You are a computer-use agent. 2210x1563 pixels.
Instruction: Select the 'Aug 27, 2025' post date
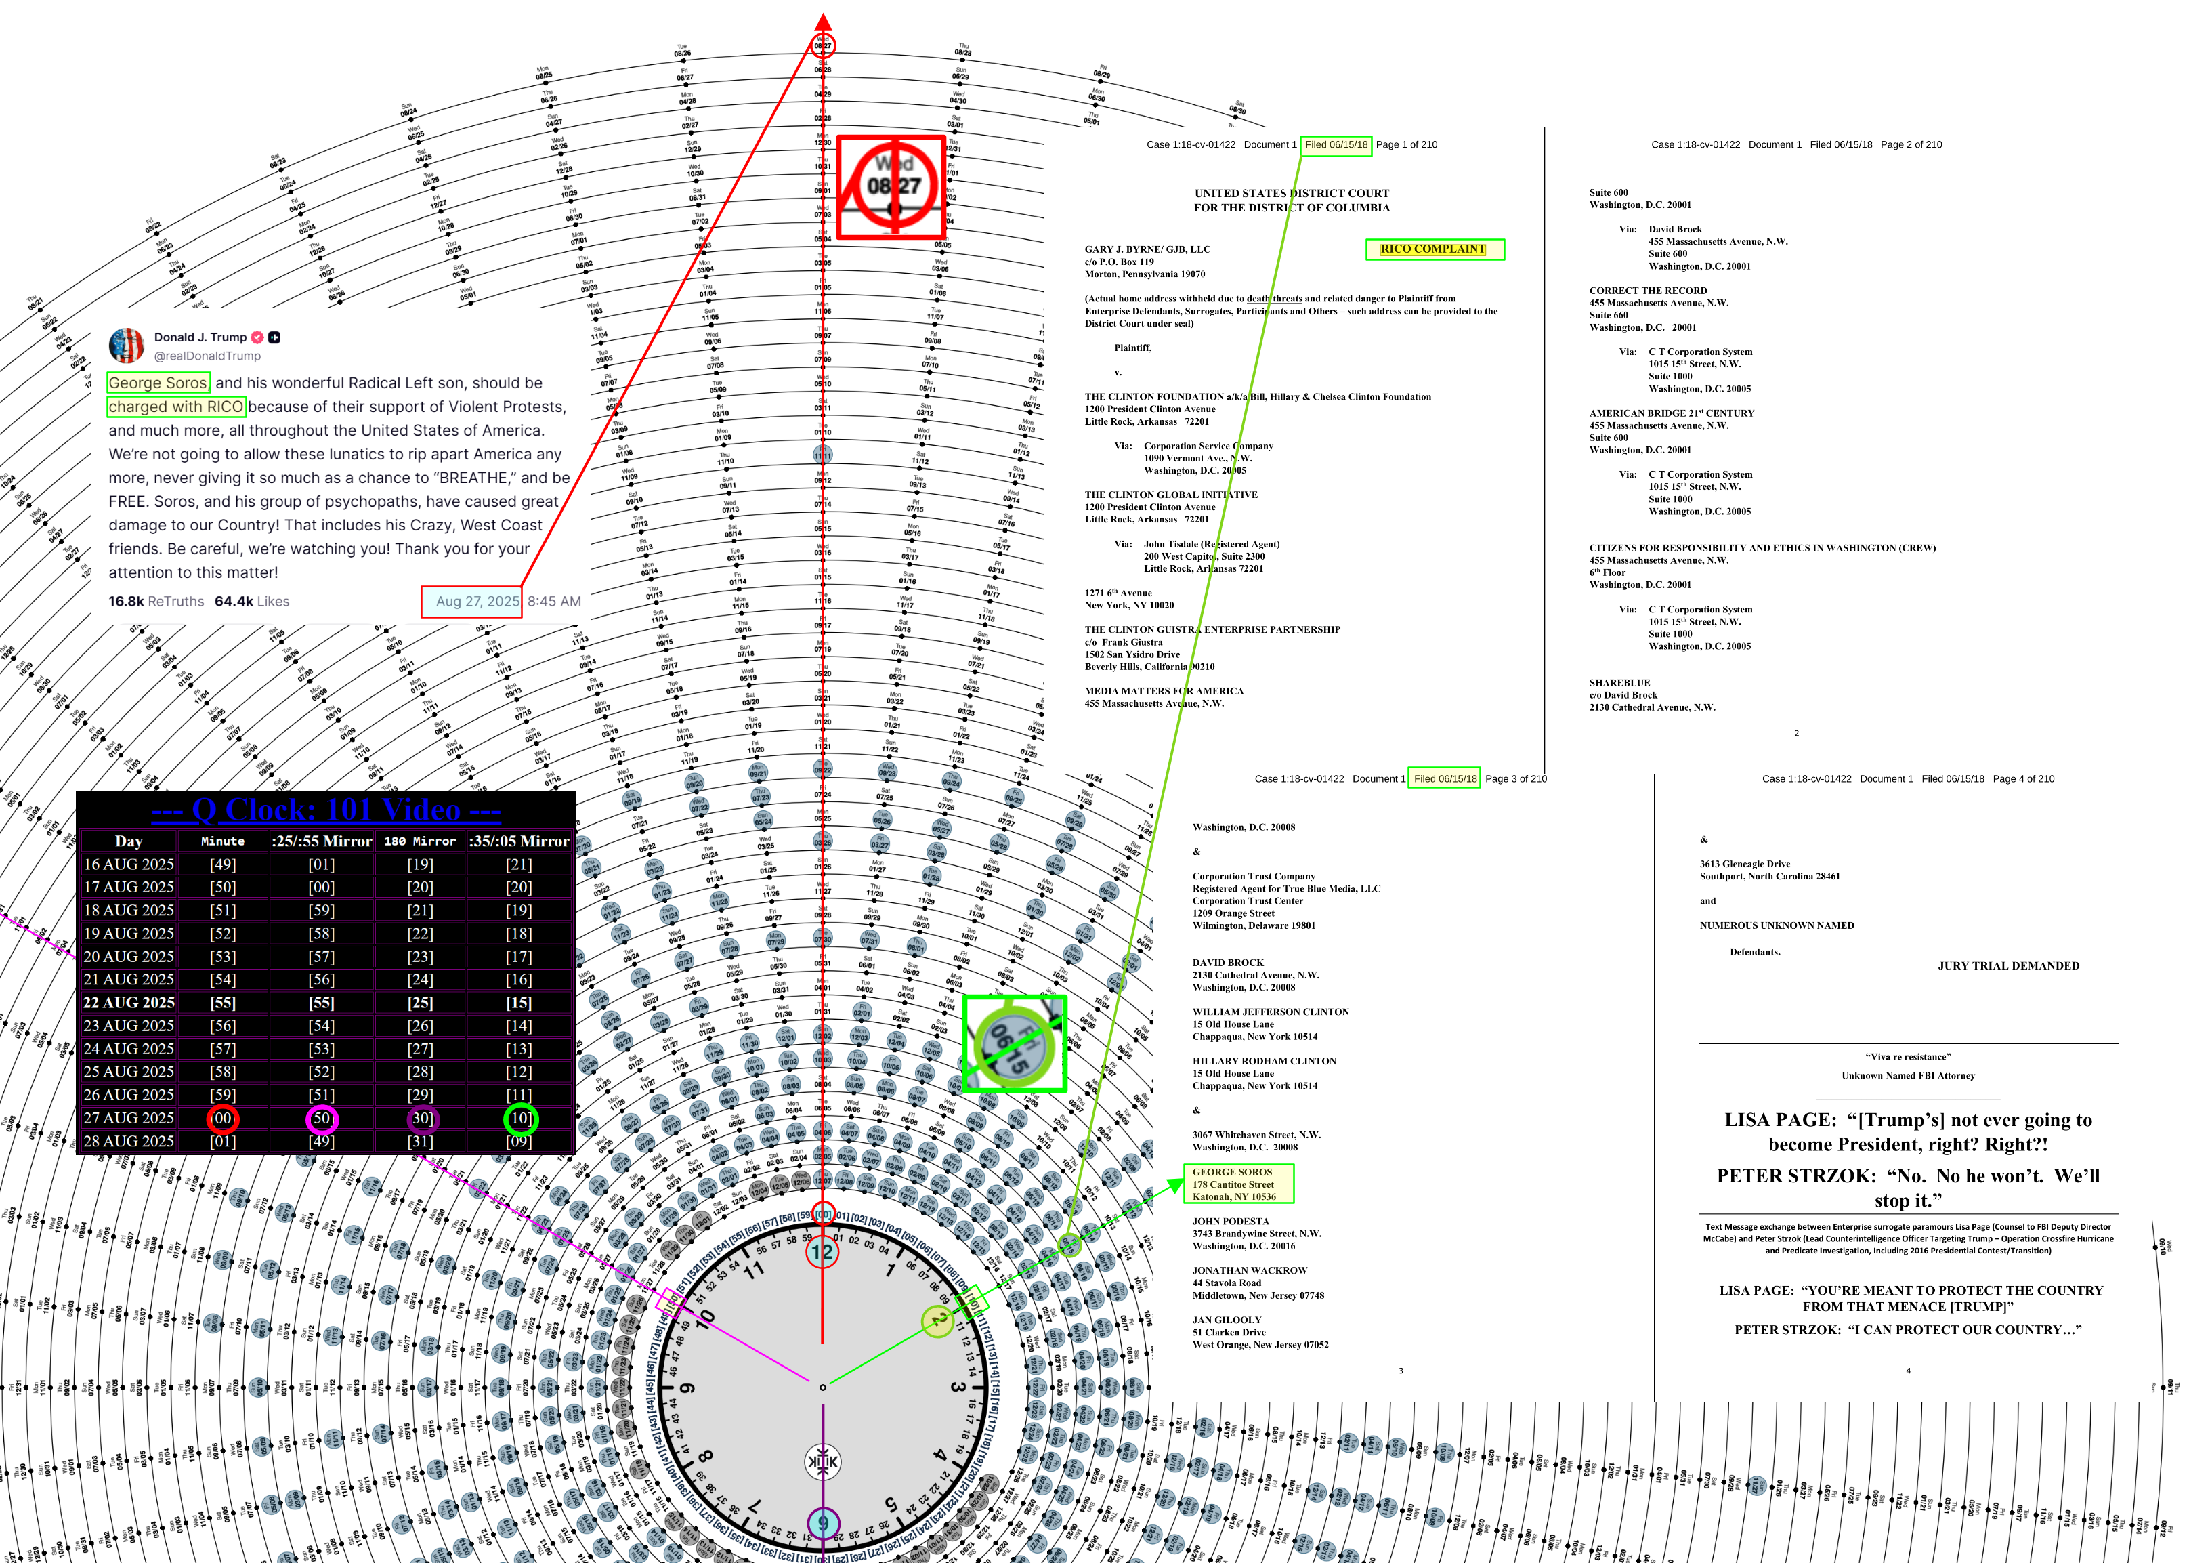pos(476,601)
